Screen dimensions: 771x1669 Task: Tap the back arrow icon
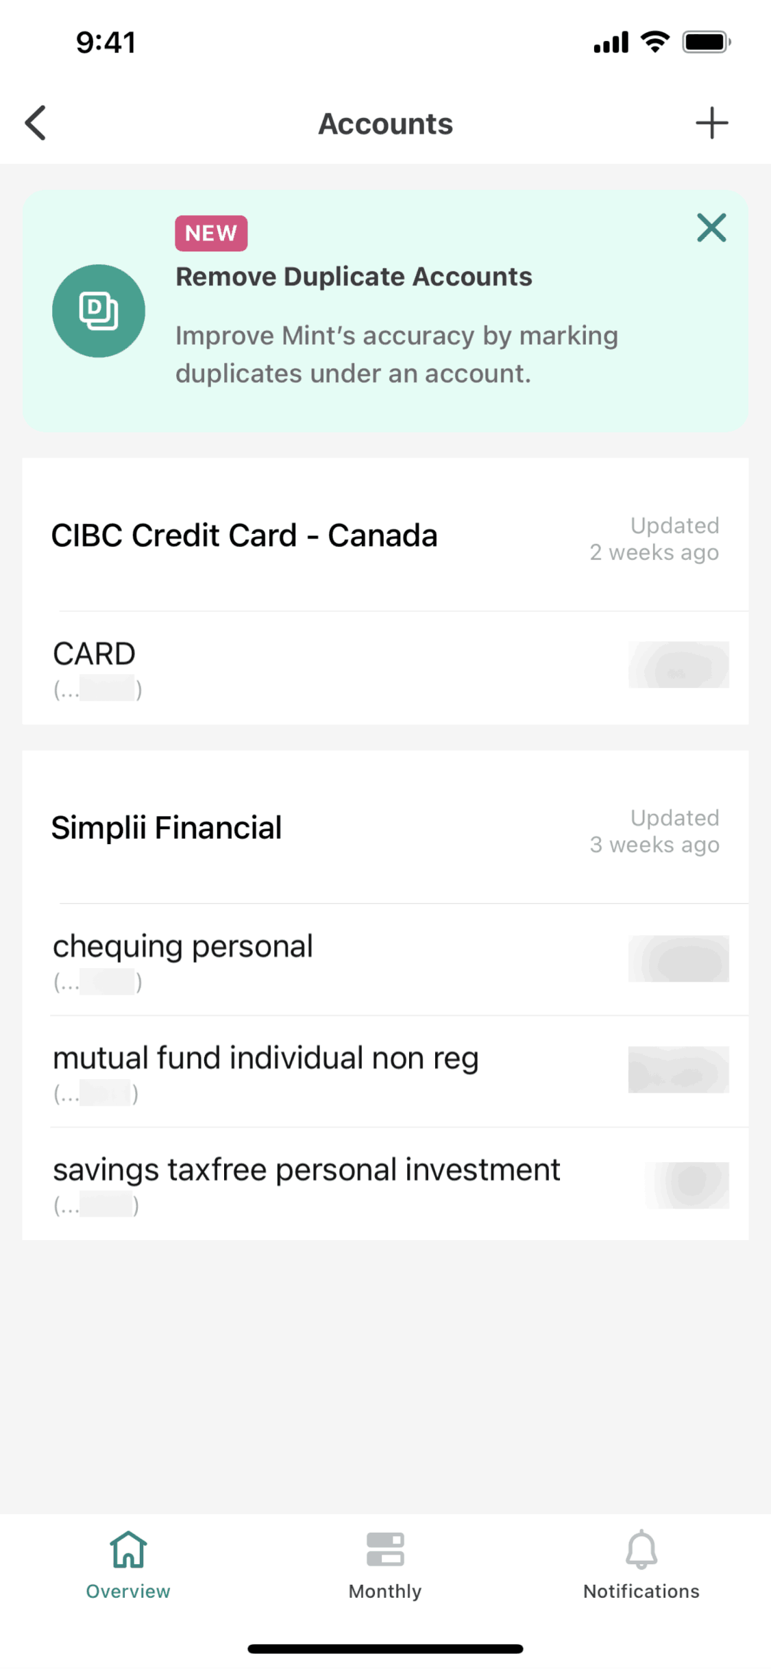coord(36,123)
